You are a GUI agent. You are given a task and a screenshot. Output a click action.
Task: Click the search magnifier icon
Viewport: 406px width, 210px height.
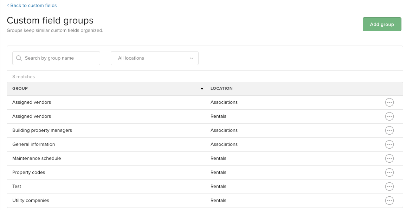[19, 58]
